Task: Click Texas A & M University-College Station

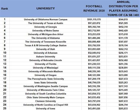Action: click(45, 45)
